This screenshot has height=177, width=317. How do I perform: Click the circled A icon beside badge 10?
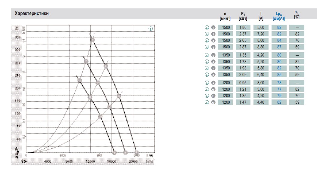click(x=207, y=89)
